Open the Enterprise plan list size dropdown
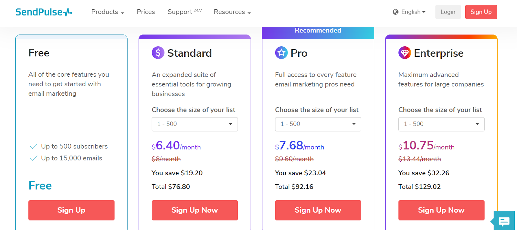This screenshot has width=517, height=230. tap(441, 124)
